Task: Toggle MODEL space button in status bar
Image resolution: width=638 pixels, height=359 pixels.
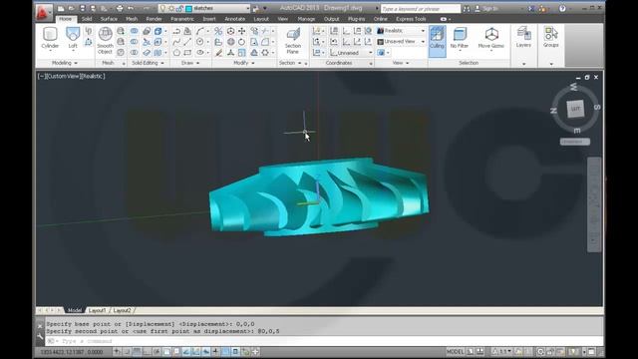Action: 455,351
